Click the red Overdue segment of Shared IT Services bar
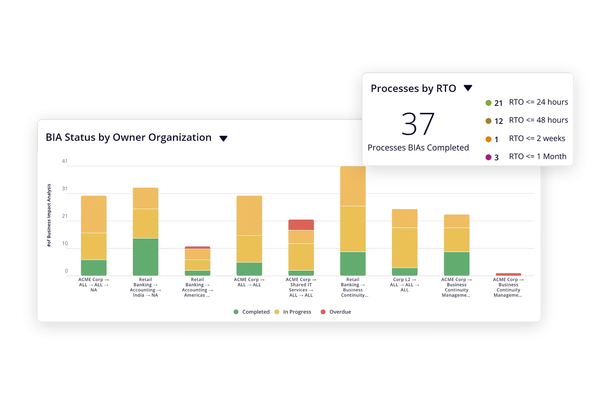The height and width of the screenshot is (407, 612). (301, 225)
